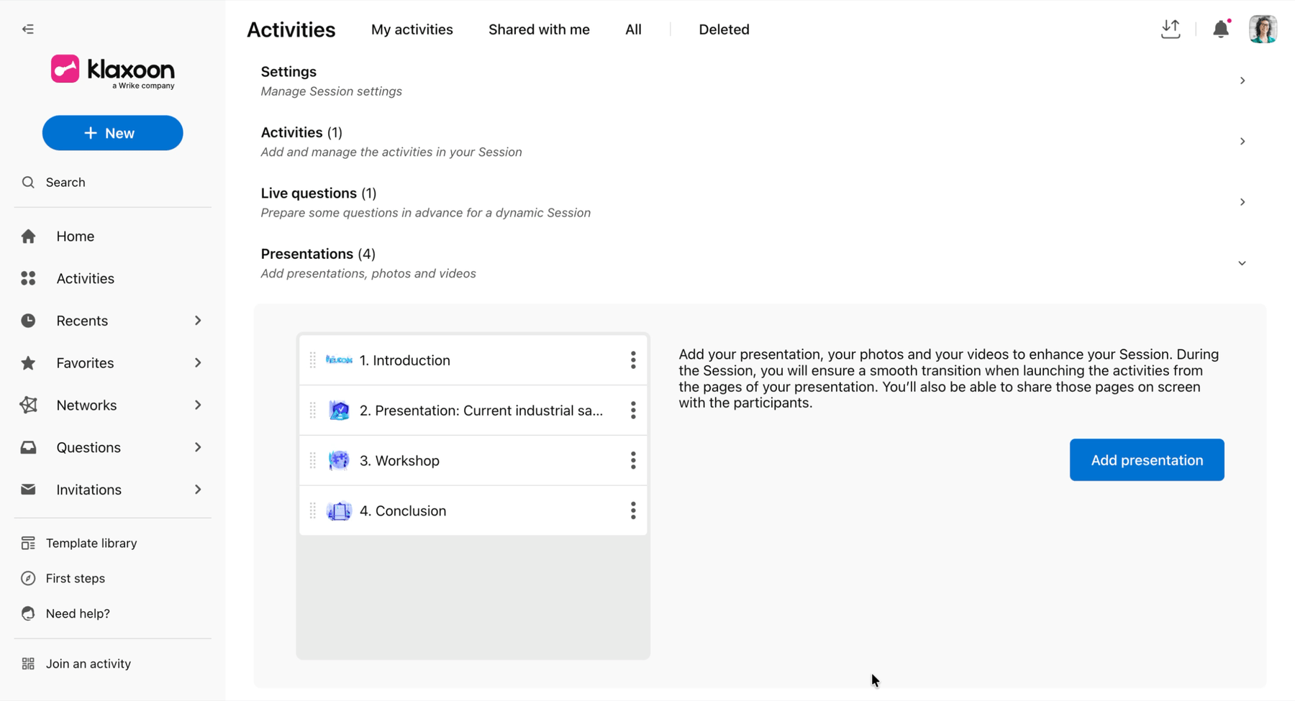Click the Search magnifier icon

(x=28, y=183)
